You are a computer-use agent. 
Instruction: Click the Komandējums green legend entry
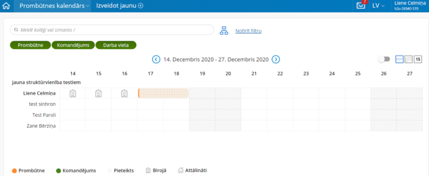[76, 171]
